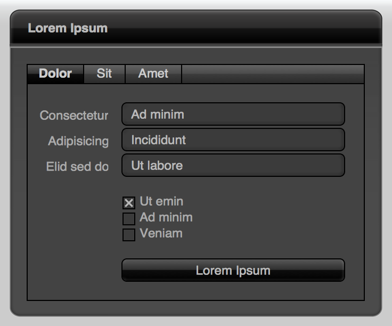This screenshot has width=392, height=326.
Task: Focus the Consectetur field containing Ad minim
Action: (x=233, y=114)
